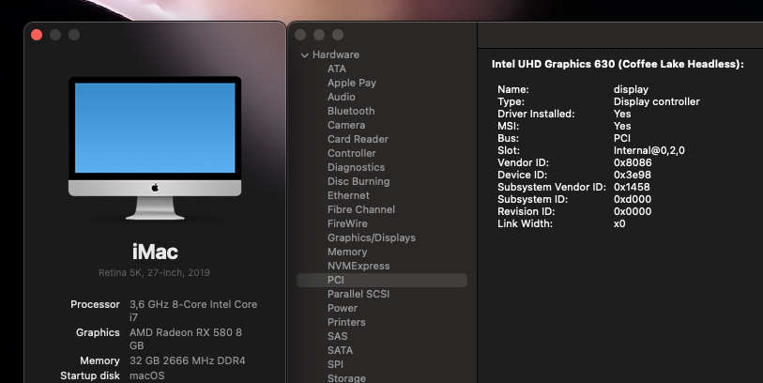Select NVMExpress in the sidebar
763x383 pixels.
click(359, 267)
